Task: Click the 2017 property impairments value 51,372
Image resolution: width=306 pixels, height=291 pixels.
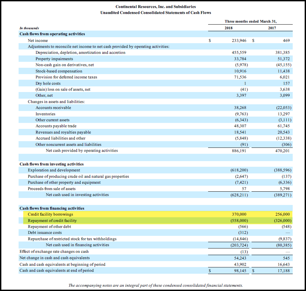Action: 284,59
